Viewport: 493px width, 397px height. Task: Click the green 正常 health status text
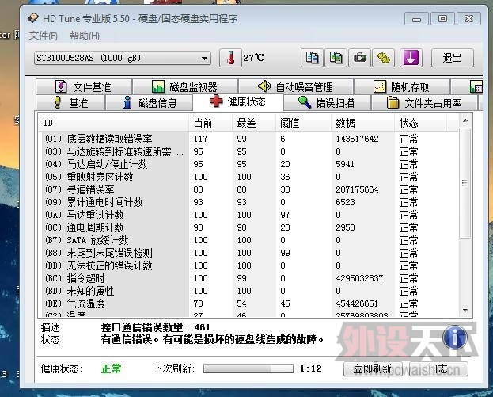pos(112,368)
